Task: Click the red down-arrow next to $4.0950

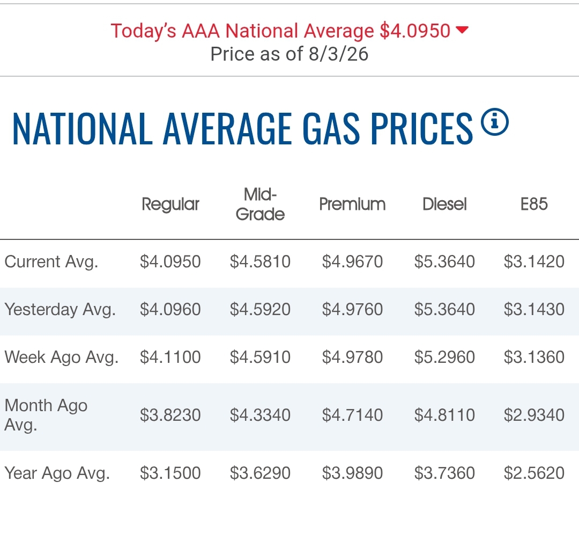Action: [x=462, y=30]
